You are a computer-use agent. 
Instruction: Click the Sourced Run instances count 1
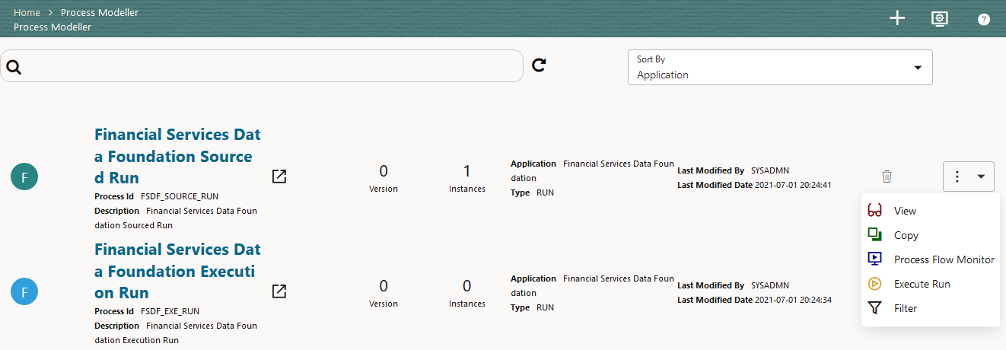(x=466, y=170)
